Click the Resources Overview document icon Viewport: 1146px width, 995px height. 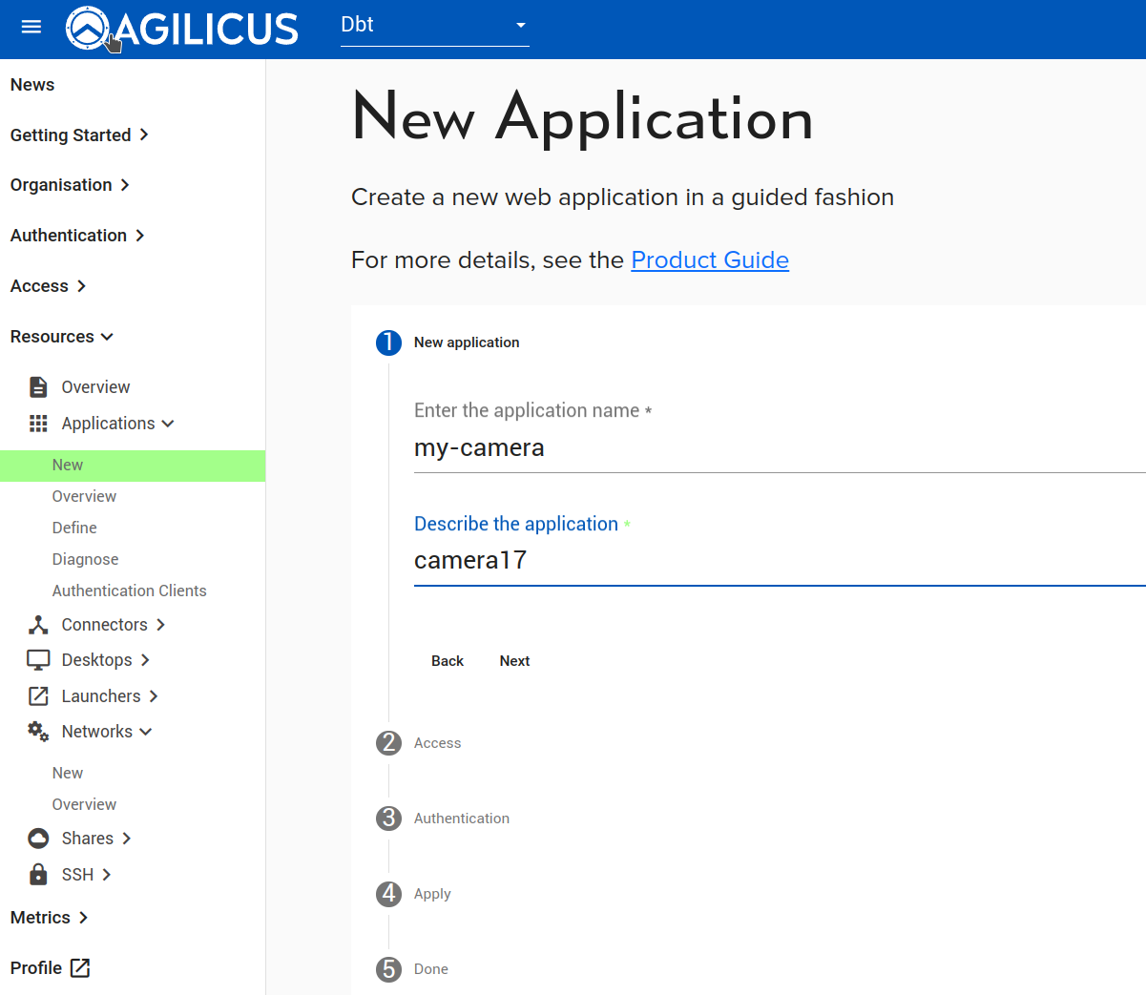click(x=38, y=385)
